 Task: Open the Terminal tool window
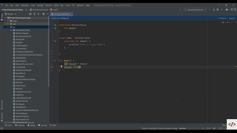click(x=43, y=125)
